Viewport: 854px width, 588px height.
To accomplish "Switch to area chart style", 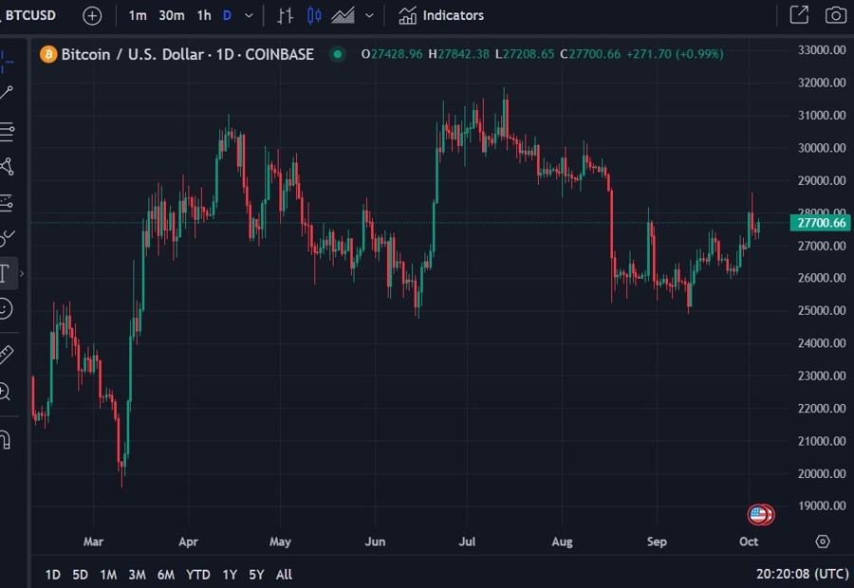I will tap(343, 16).
